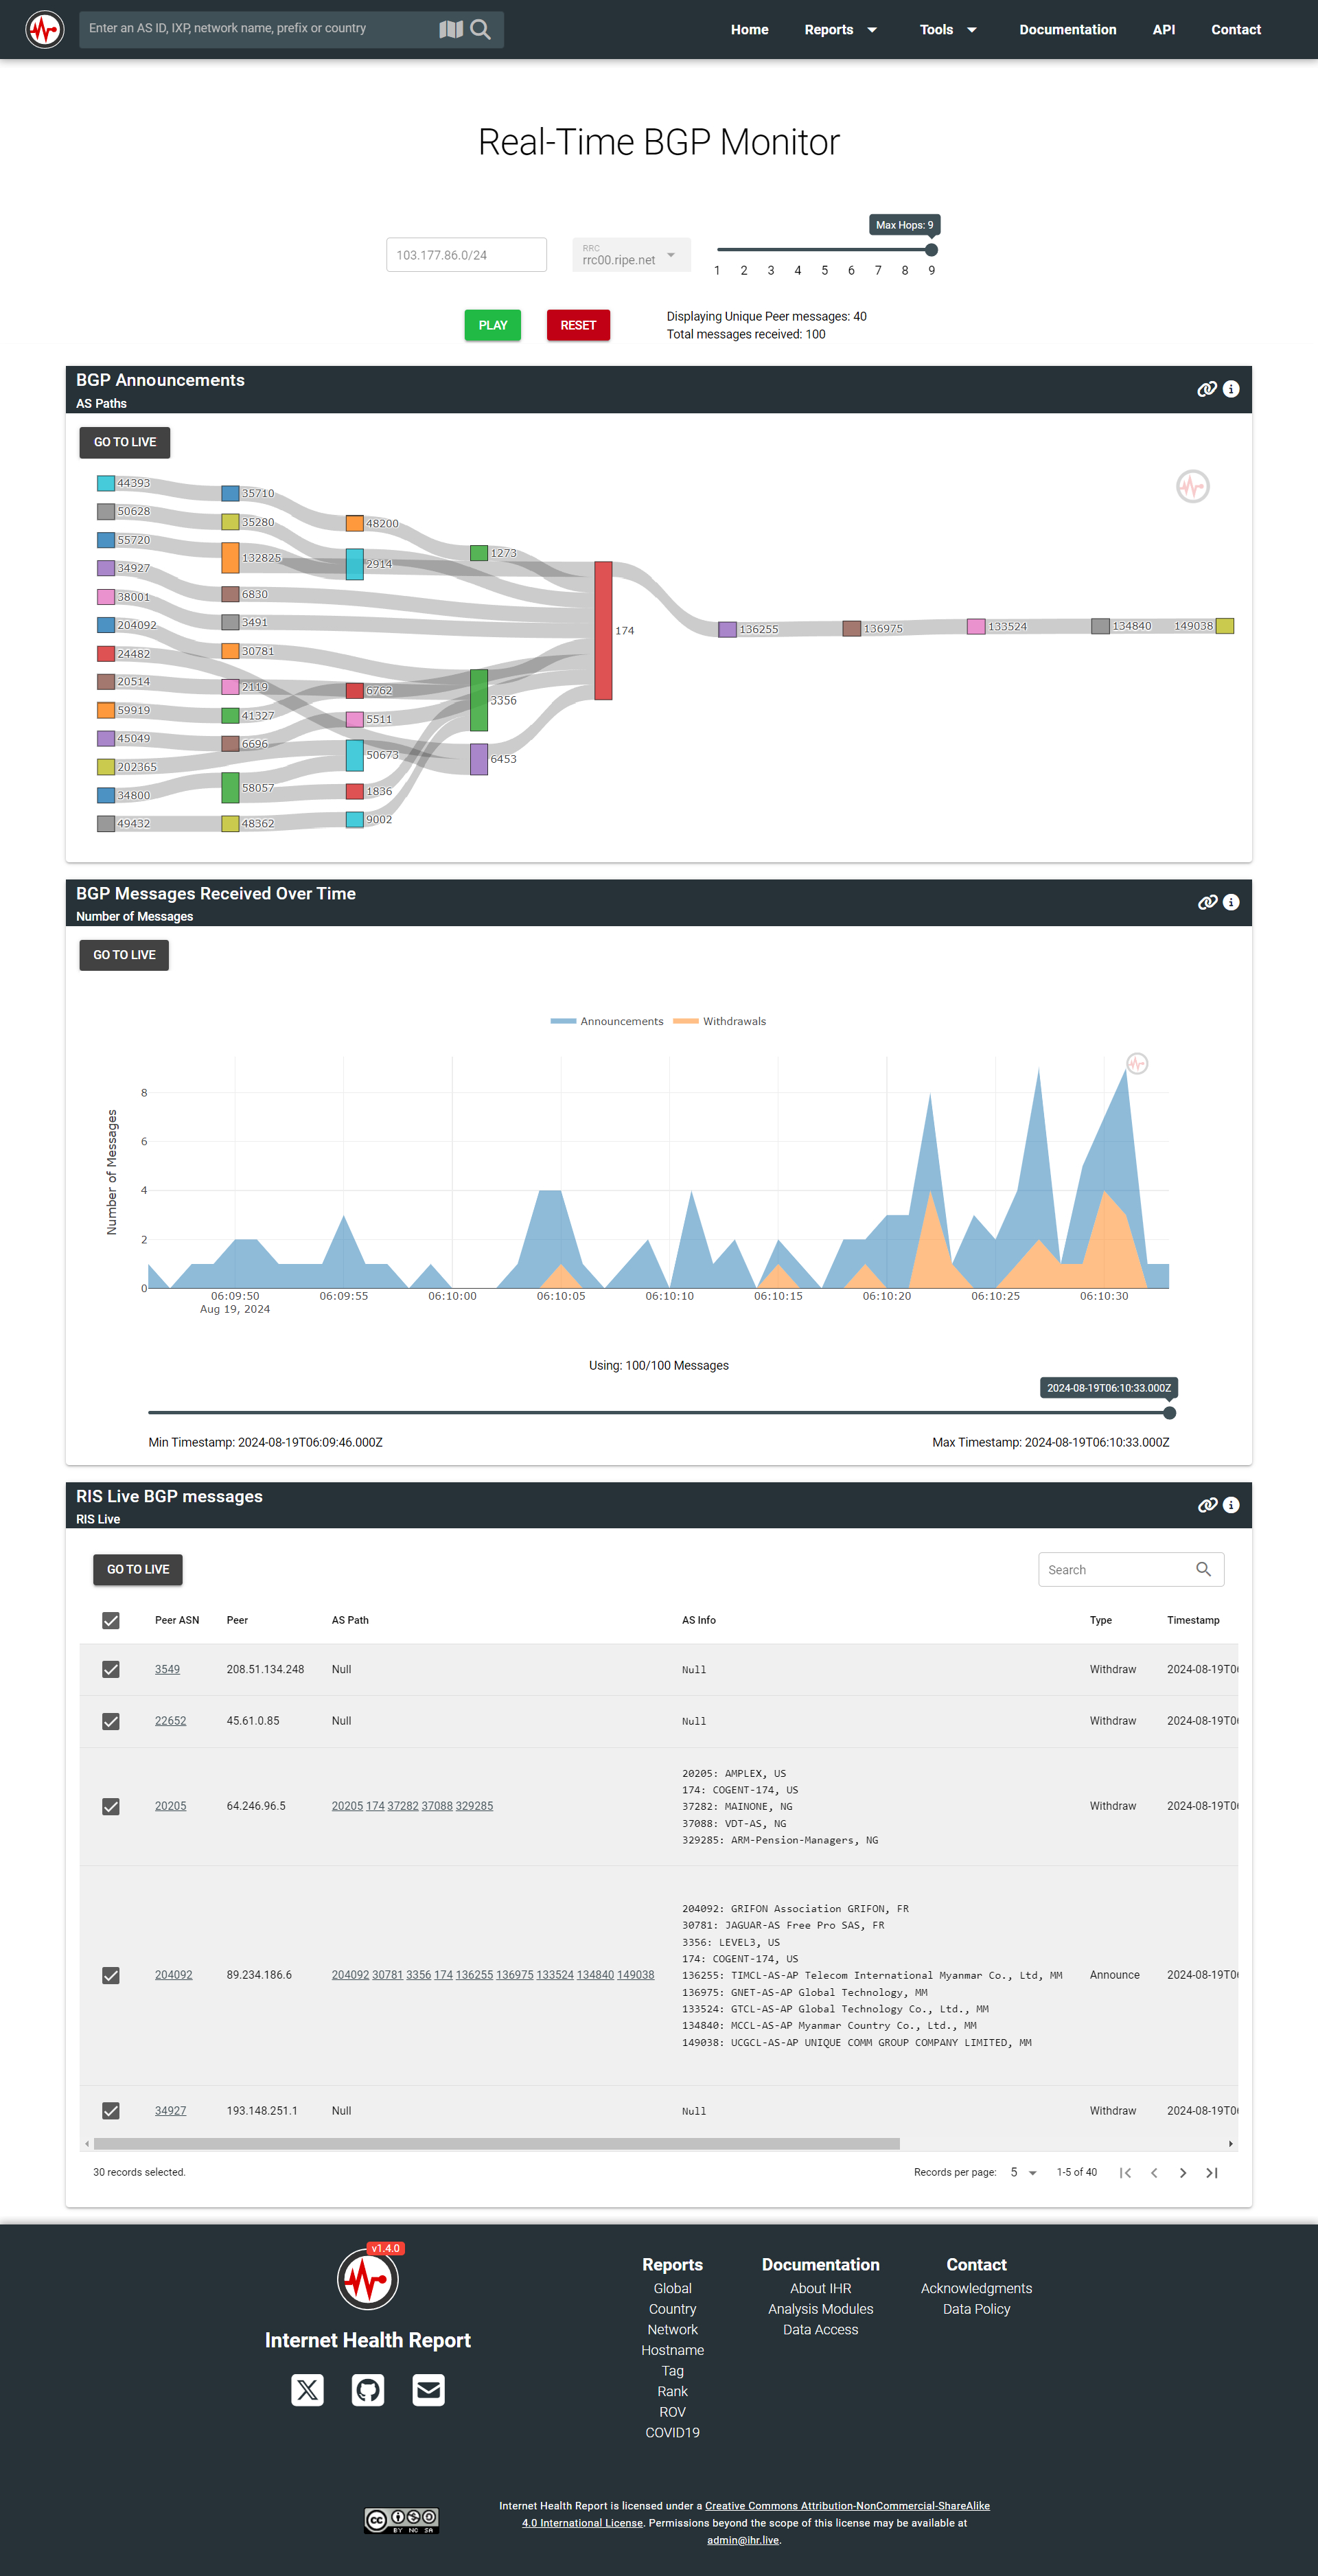Click the info icon on BGP Announcements panel
Screen dimensions: 1318x2576
coord(1231,389)
